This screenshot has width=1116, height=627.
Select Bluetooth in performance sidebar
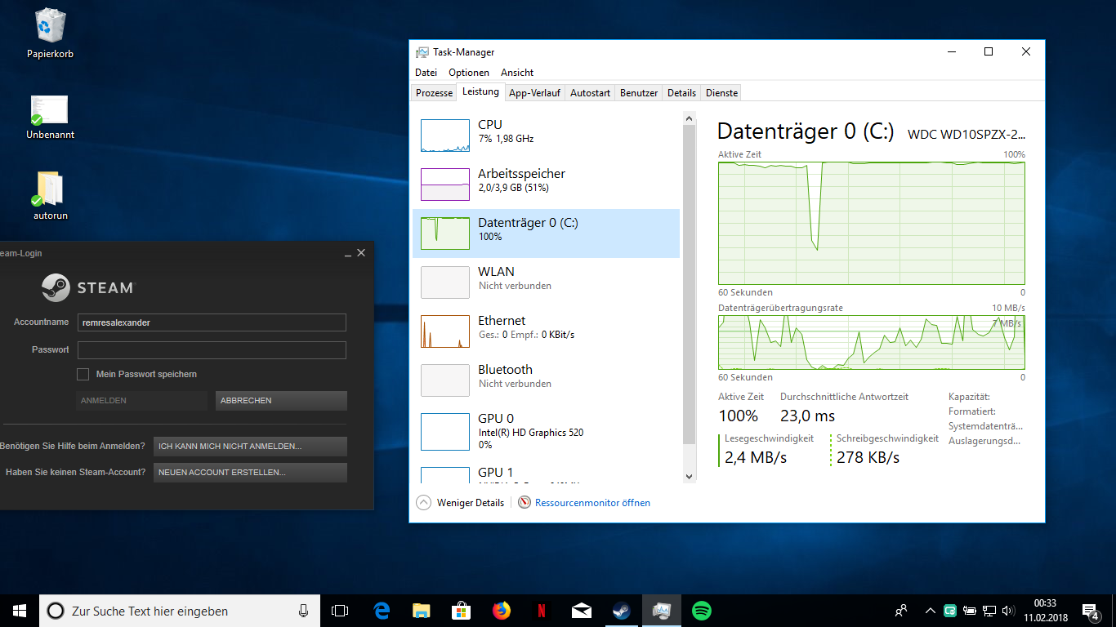546,380
